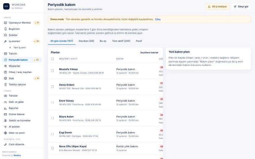Image resolution: width=255 pixels, height=159 pixels.
Task: Check the Büşra Aslan row checkbox
Action: coord(53,118)
